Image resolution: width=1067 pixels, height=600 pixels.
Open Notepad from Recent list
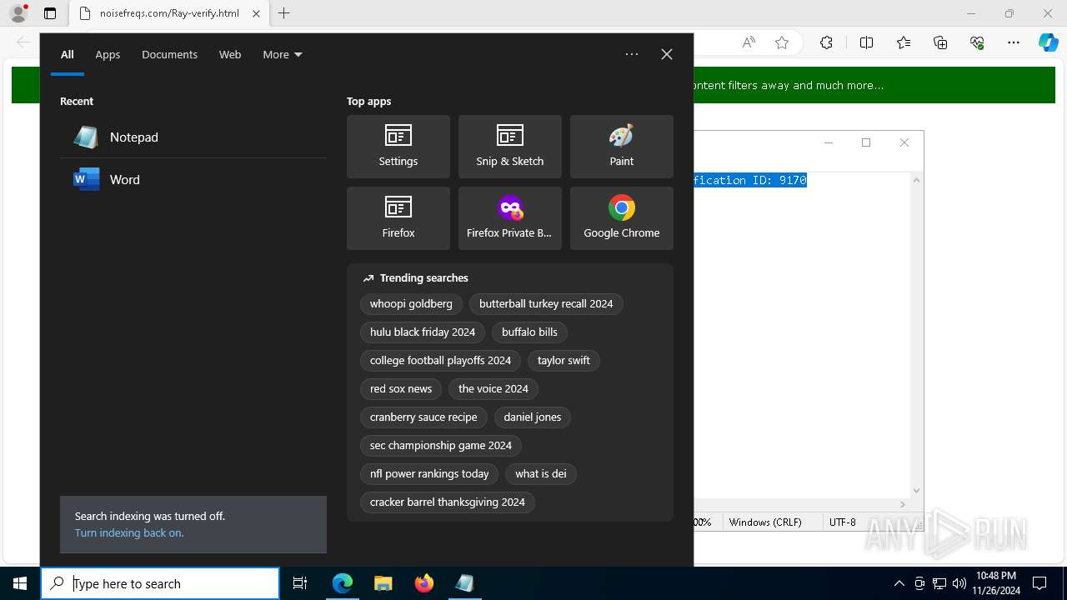(x=193, y=137)
